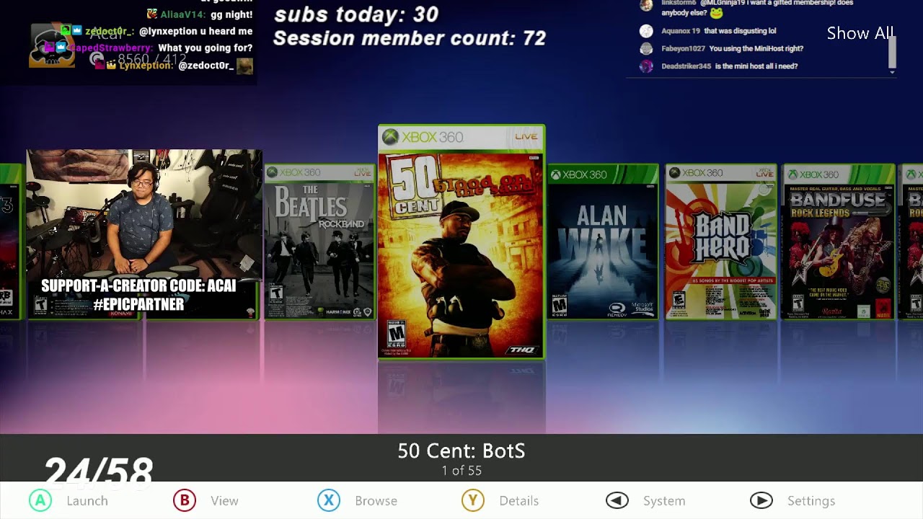Click Deadstriker345 user avatar
Image resolution: width=923 pixels, height=519 pixels.
click(x=646, y=66)
